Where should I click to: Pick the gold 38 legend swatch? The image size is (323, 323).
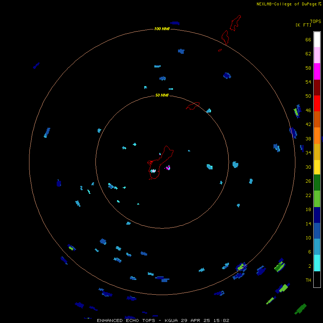point(317,152)
